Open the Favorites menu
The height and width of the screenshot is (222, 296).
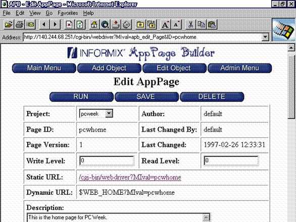coord(68,13)
